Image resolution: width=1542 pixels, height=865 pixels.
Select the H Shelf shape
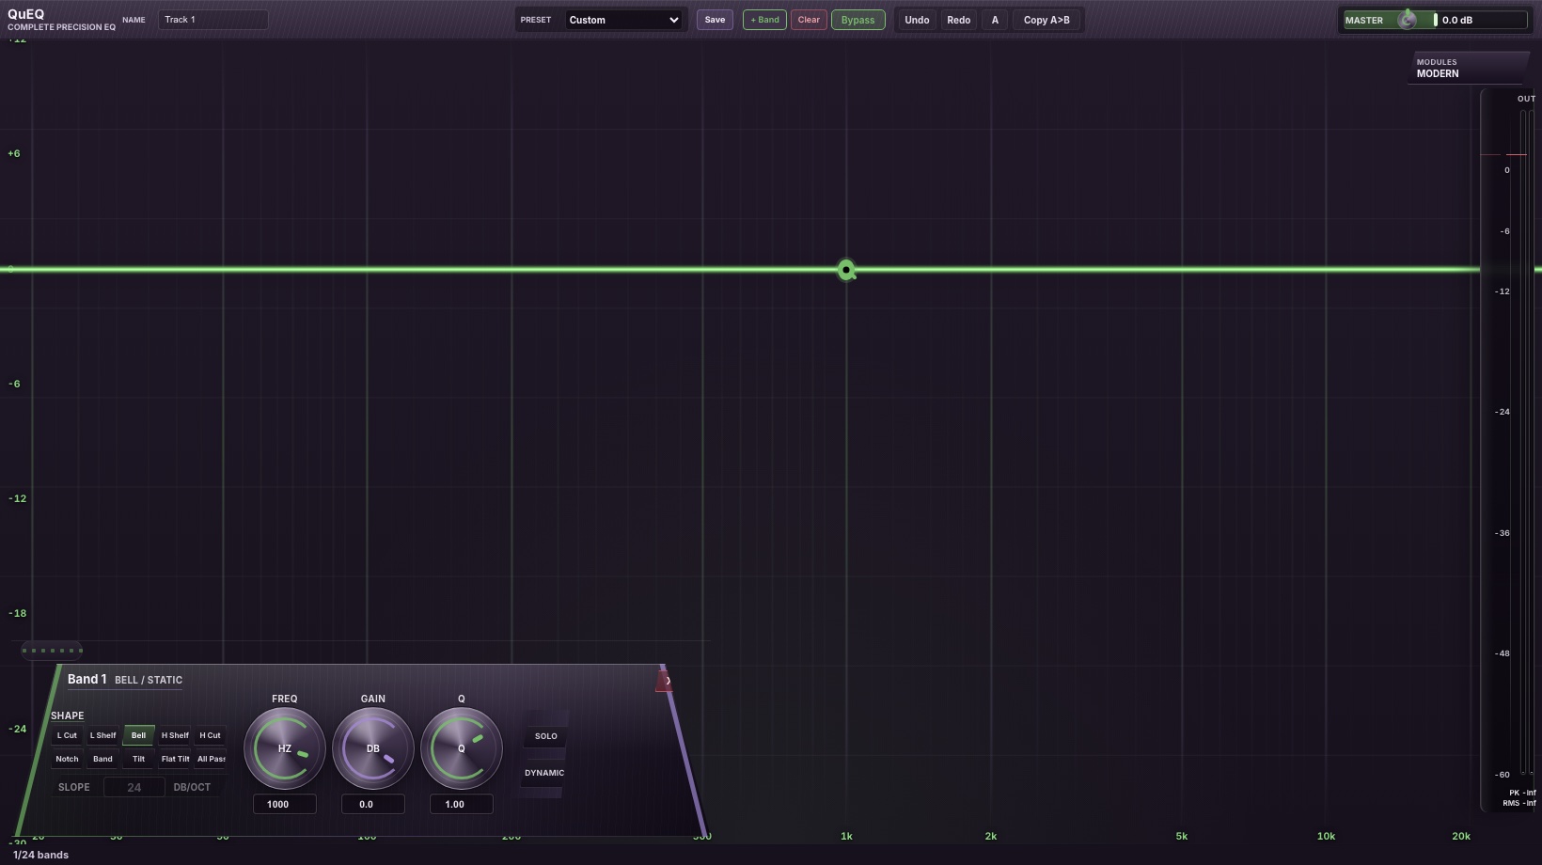tap(175, 735)
